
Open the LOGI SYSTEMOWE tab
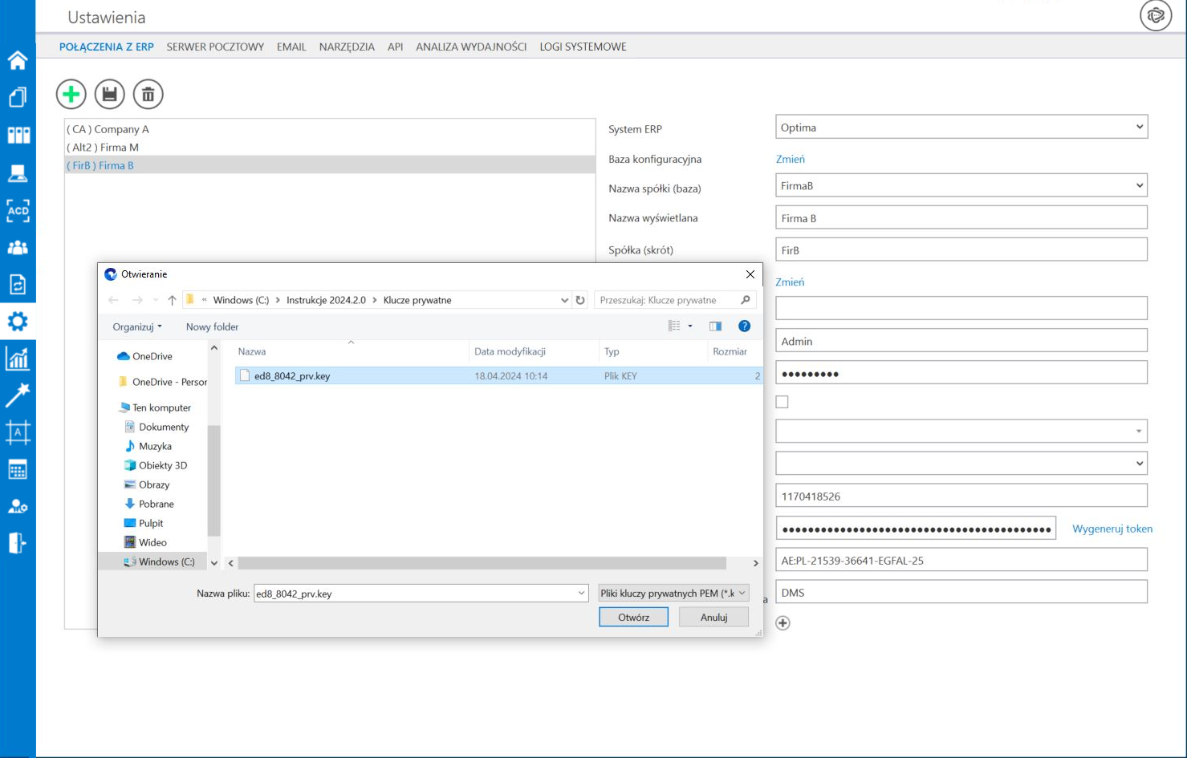[583, 47]
